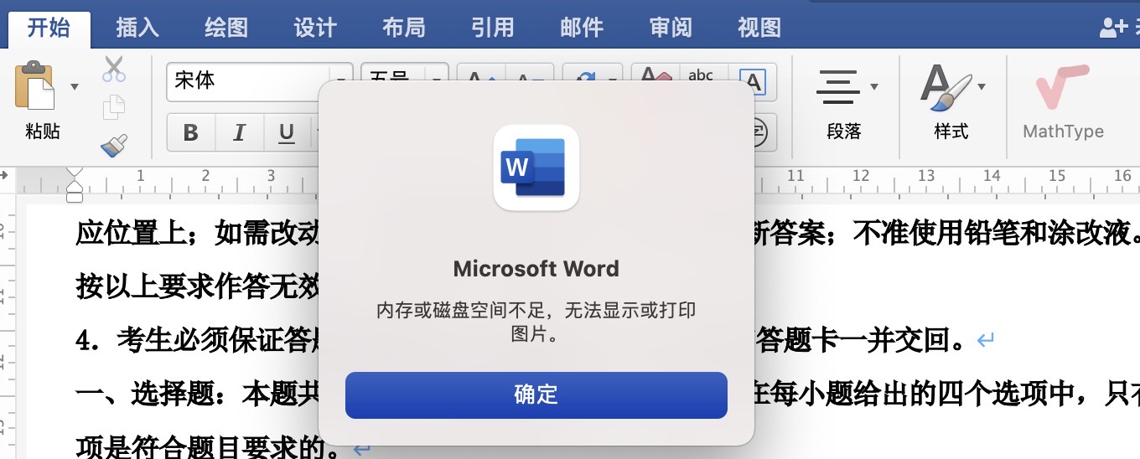This screenshot has height=459, width=1140.
Task: Click the horizontal ruler at mark 13
Action: tap(926, 177)
